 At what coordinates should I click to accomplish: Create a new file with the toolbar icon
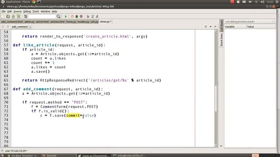click(x=3, y=17)
